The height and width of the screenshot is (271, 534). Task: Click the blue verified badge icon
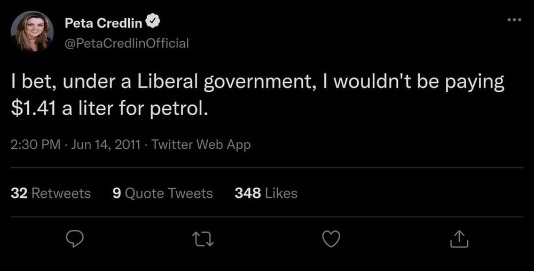pos(153,22)
